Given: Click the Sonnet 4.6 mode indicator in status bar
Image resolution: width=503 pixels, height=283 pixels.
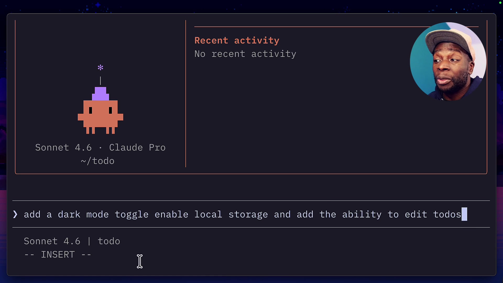Looking at the screenshot, I should click(52, 241).
